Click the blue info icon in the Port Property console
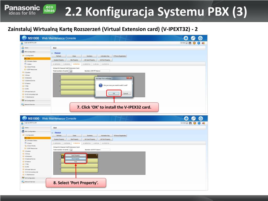This screenshot has width=268, height=201. pyautogui.click(x=199, y=123)
